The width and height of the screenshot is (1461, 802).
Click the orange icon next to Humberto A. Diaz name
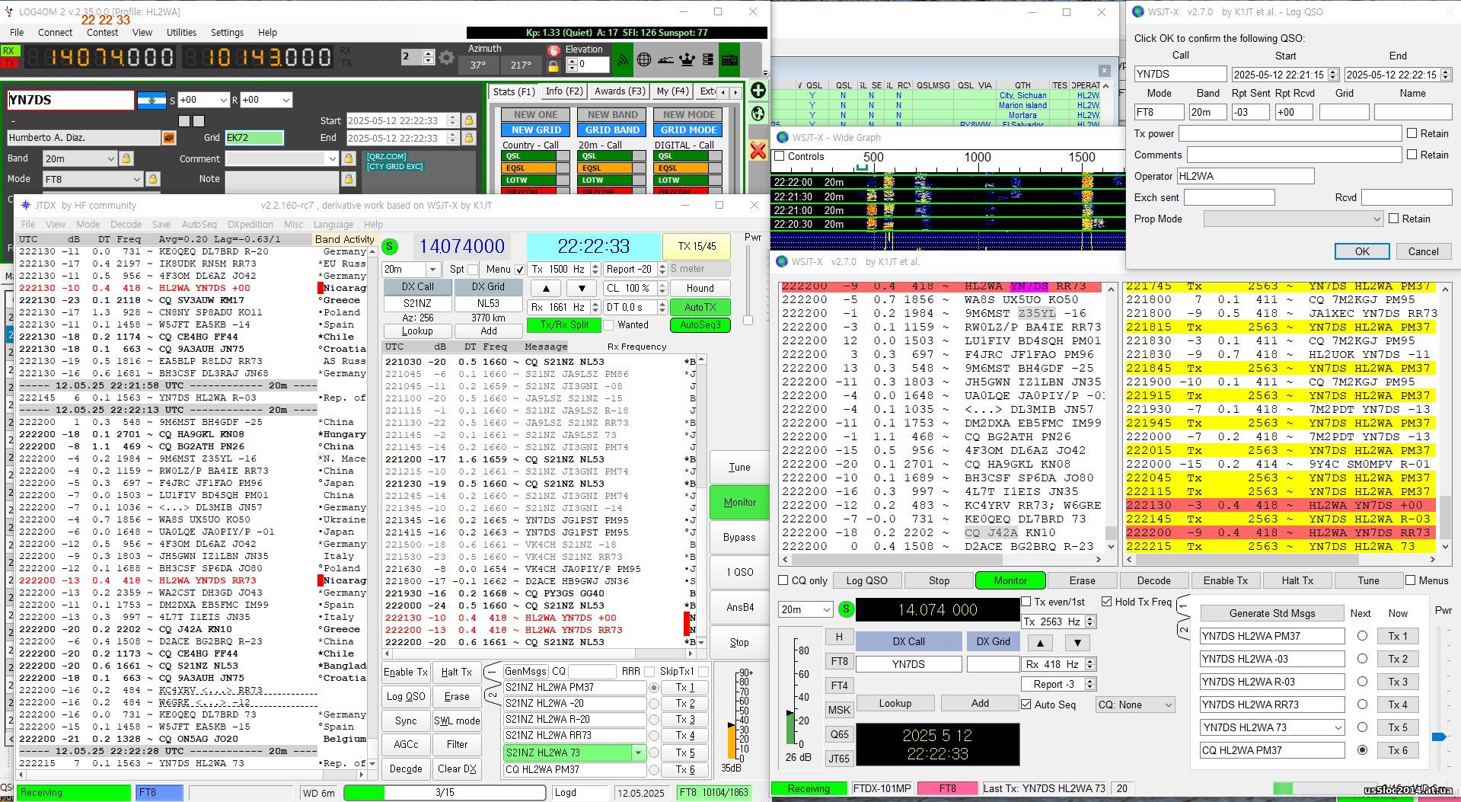click(169, 138)
